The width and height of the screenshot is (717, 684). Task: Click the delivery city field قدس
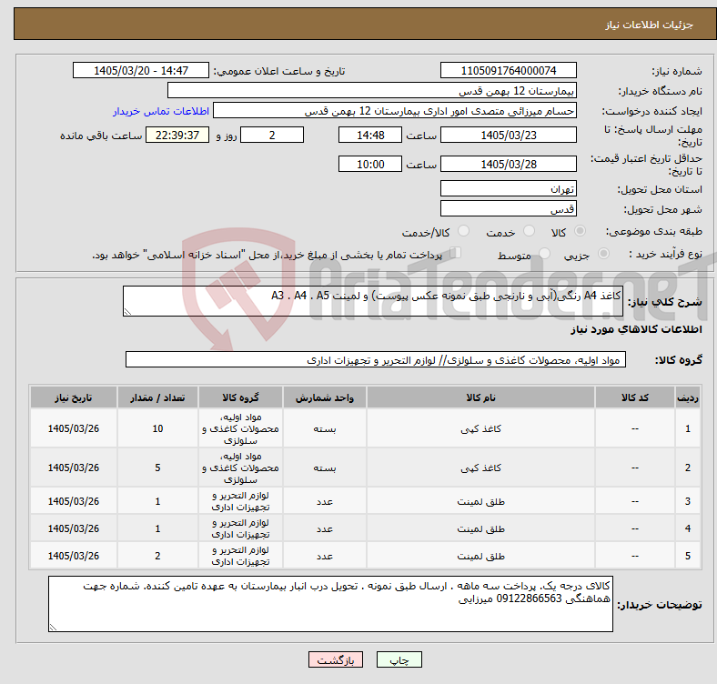[508, 208]
